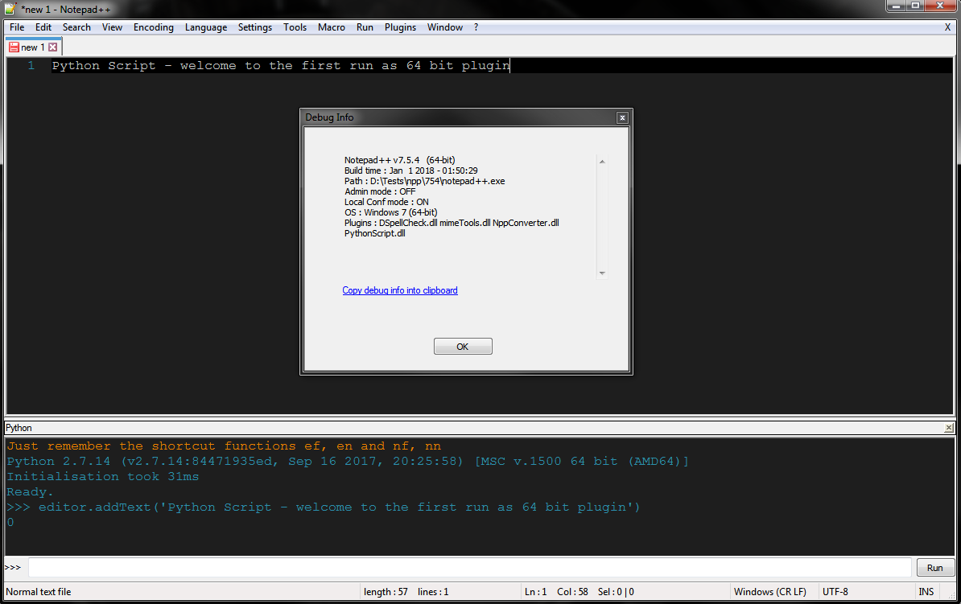The height and width of the screenshot is (604, 961).
Task: Minimize the Notepad++ window
Action: click(896, 6)
